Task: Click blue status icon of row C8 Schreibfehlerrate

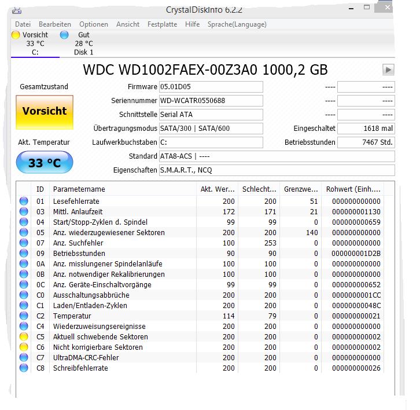Action: (24, 368)
